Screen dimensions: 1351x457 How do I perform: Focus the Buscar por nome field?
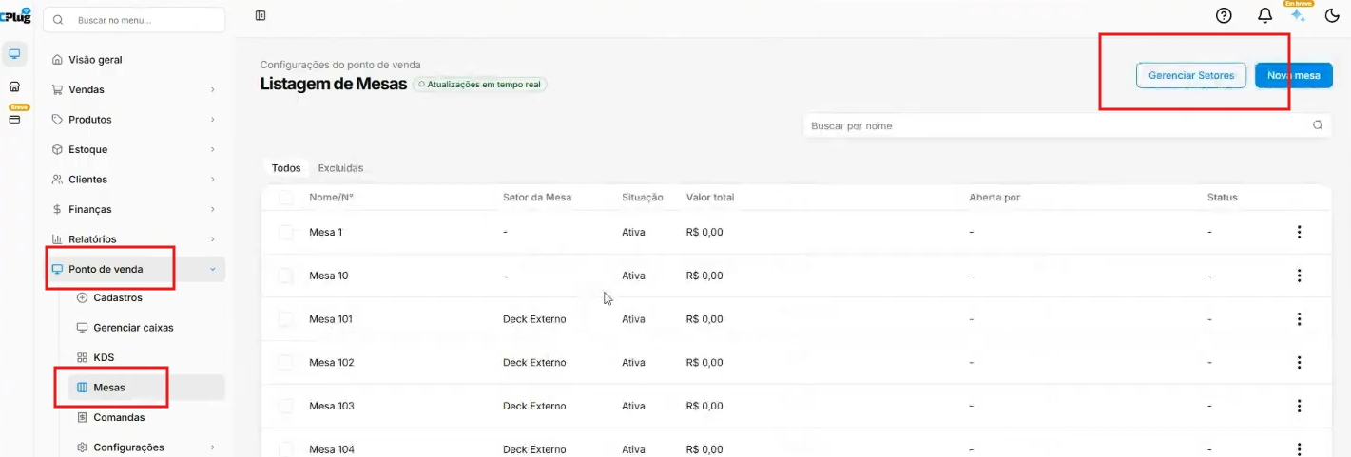[x=1067, y=125]
